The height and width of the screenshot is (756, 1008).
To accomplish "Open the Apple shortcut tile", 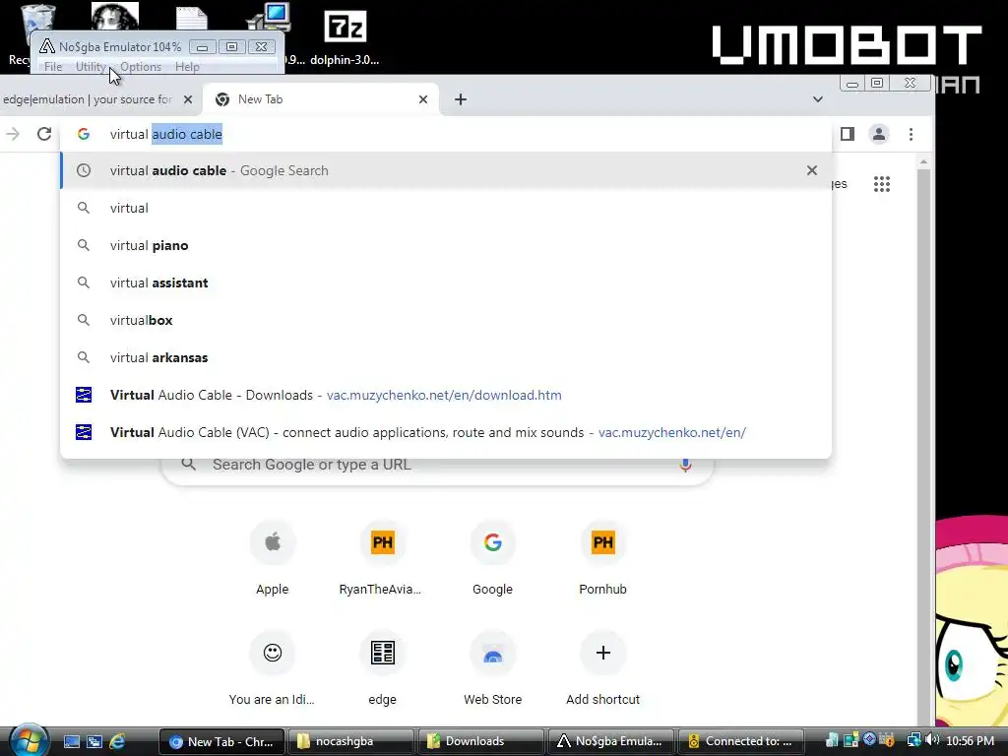I will click(x=273, y=558).
